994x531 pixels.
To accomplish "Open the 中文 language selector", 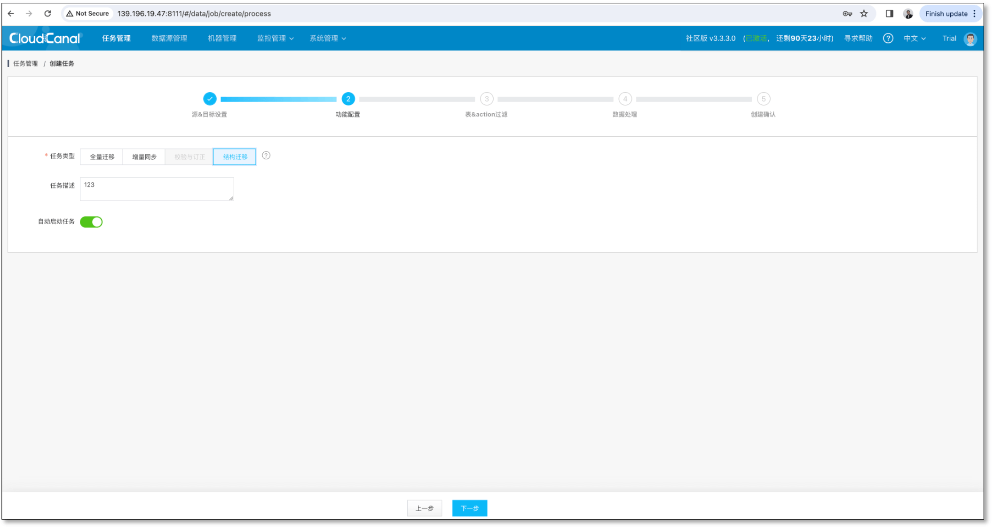I will coord(914,38).
